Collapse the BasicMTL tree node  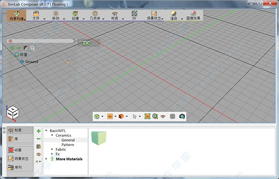click(46, 131)
